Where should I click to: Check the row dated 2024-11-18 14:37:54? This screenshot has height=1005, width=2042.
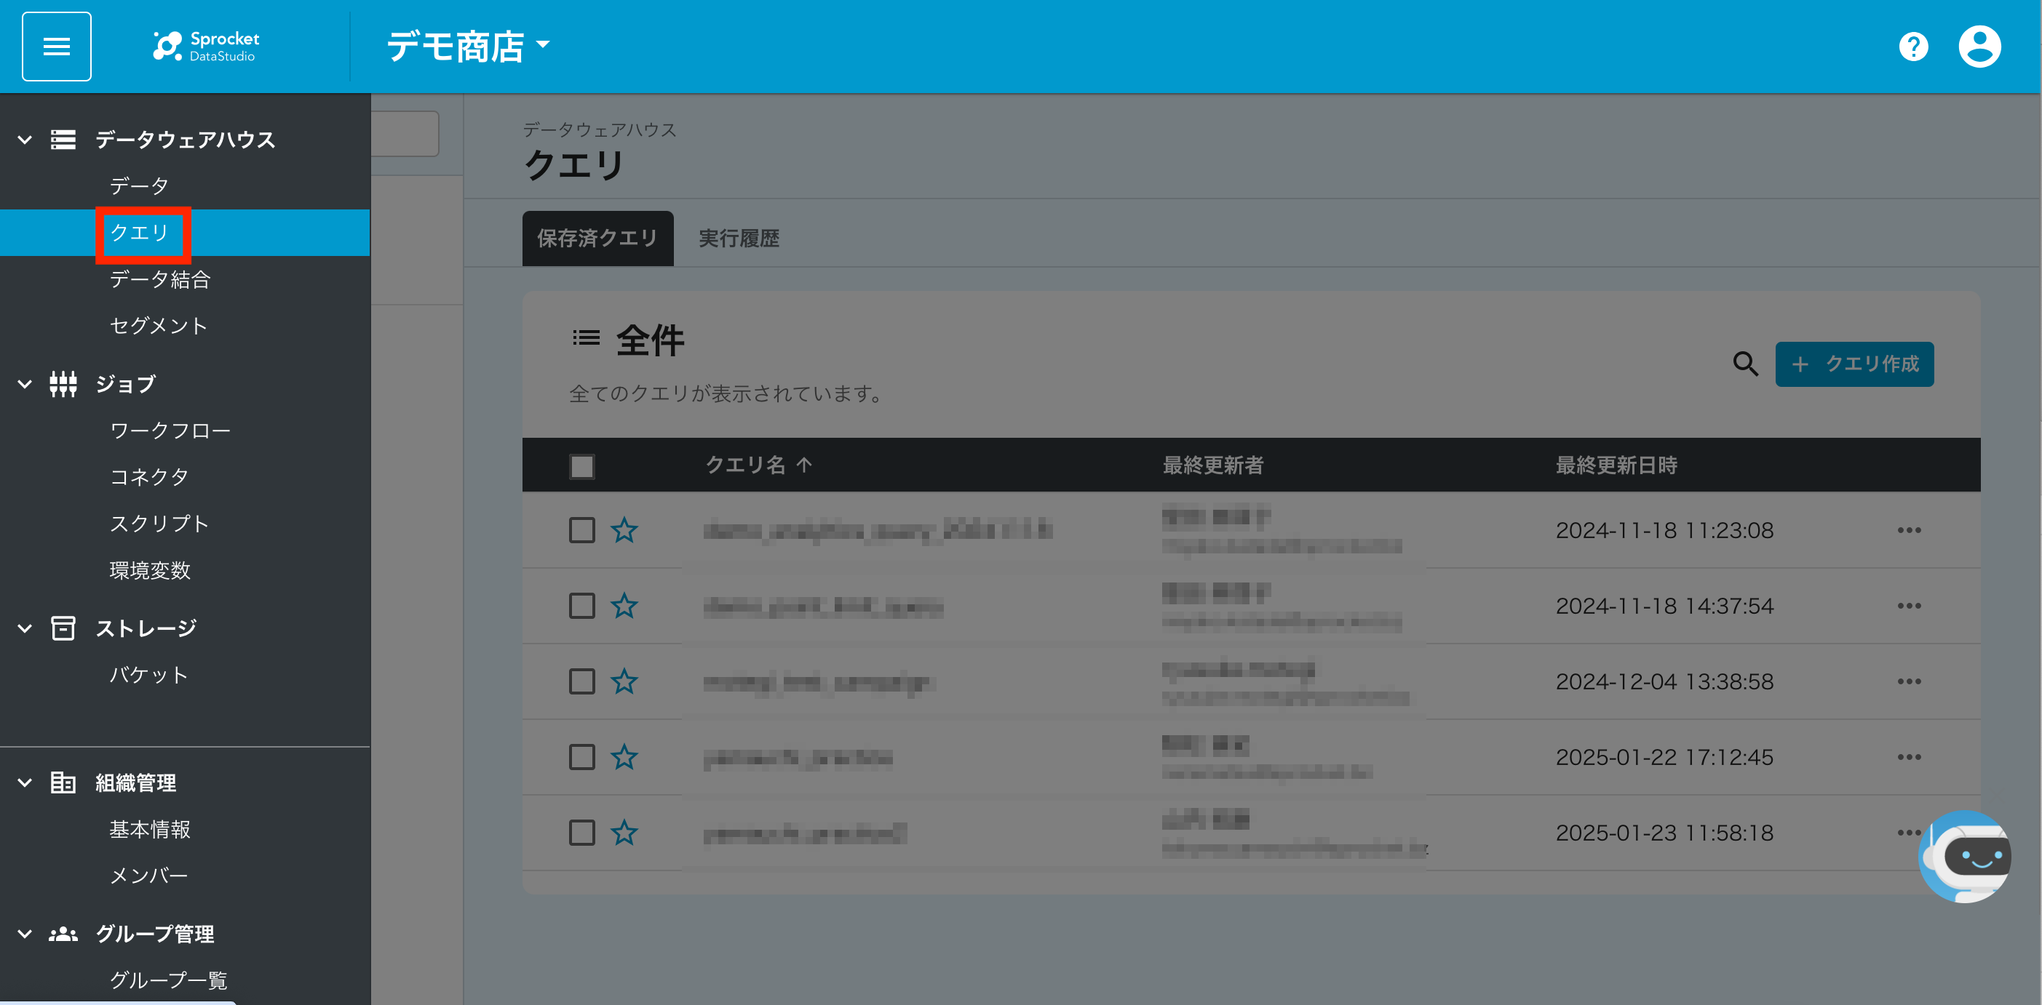(582, 606)
